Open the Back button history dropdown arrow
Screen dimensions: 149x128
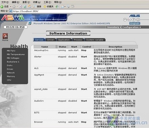[x=11, y=7]
